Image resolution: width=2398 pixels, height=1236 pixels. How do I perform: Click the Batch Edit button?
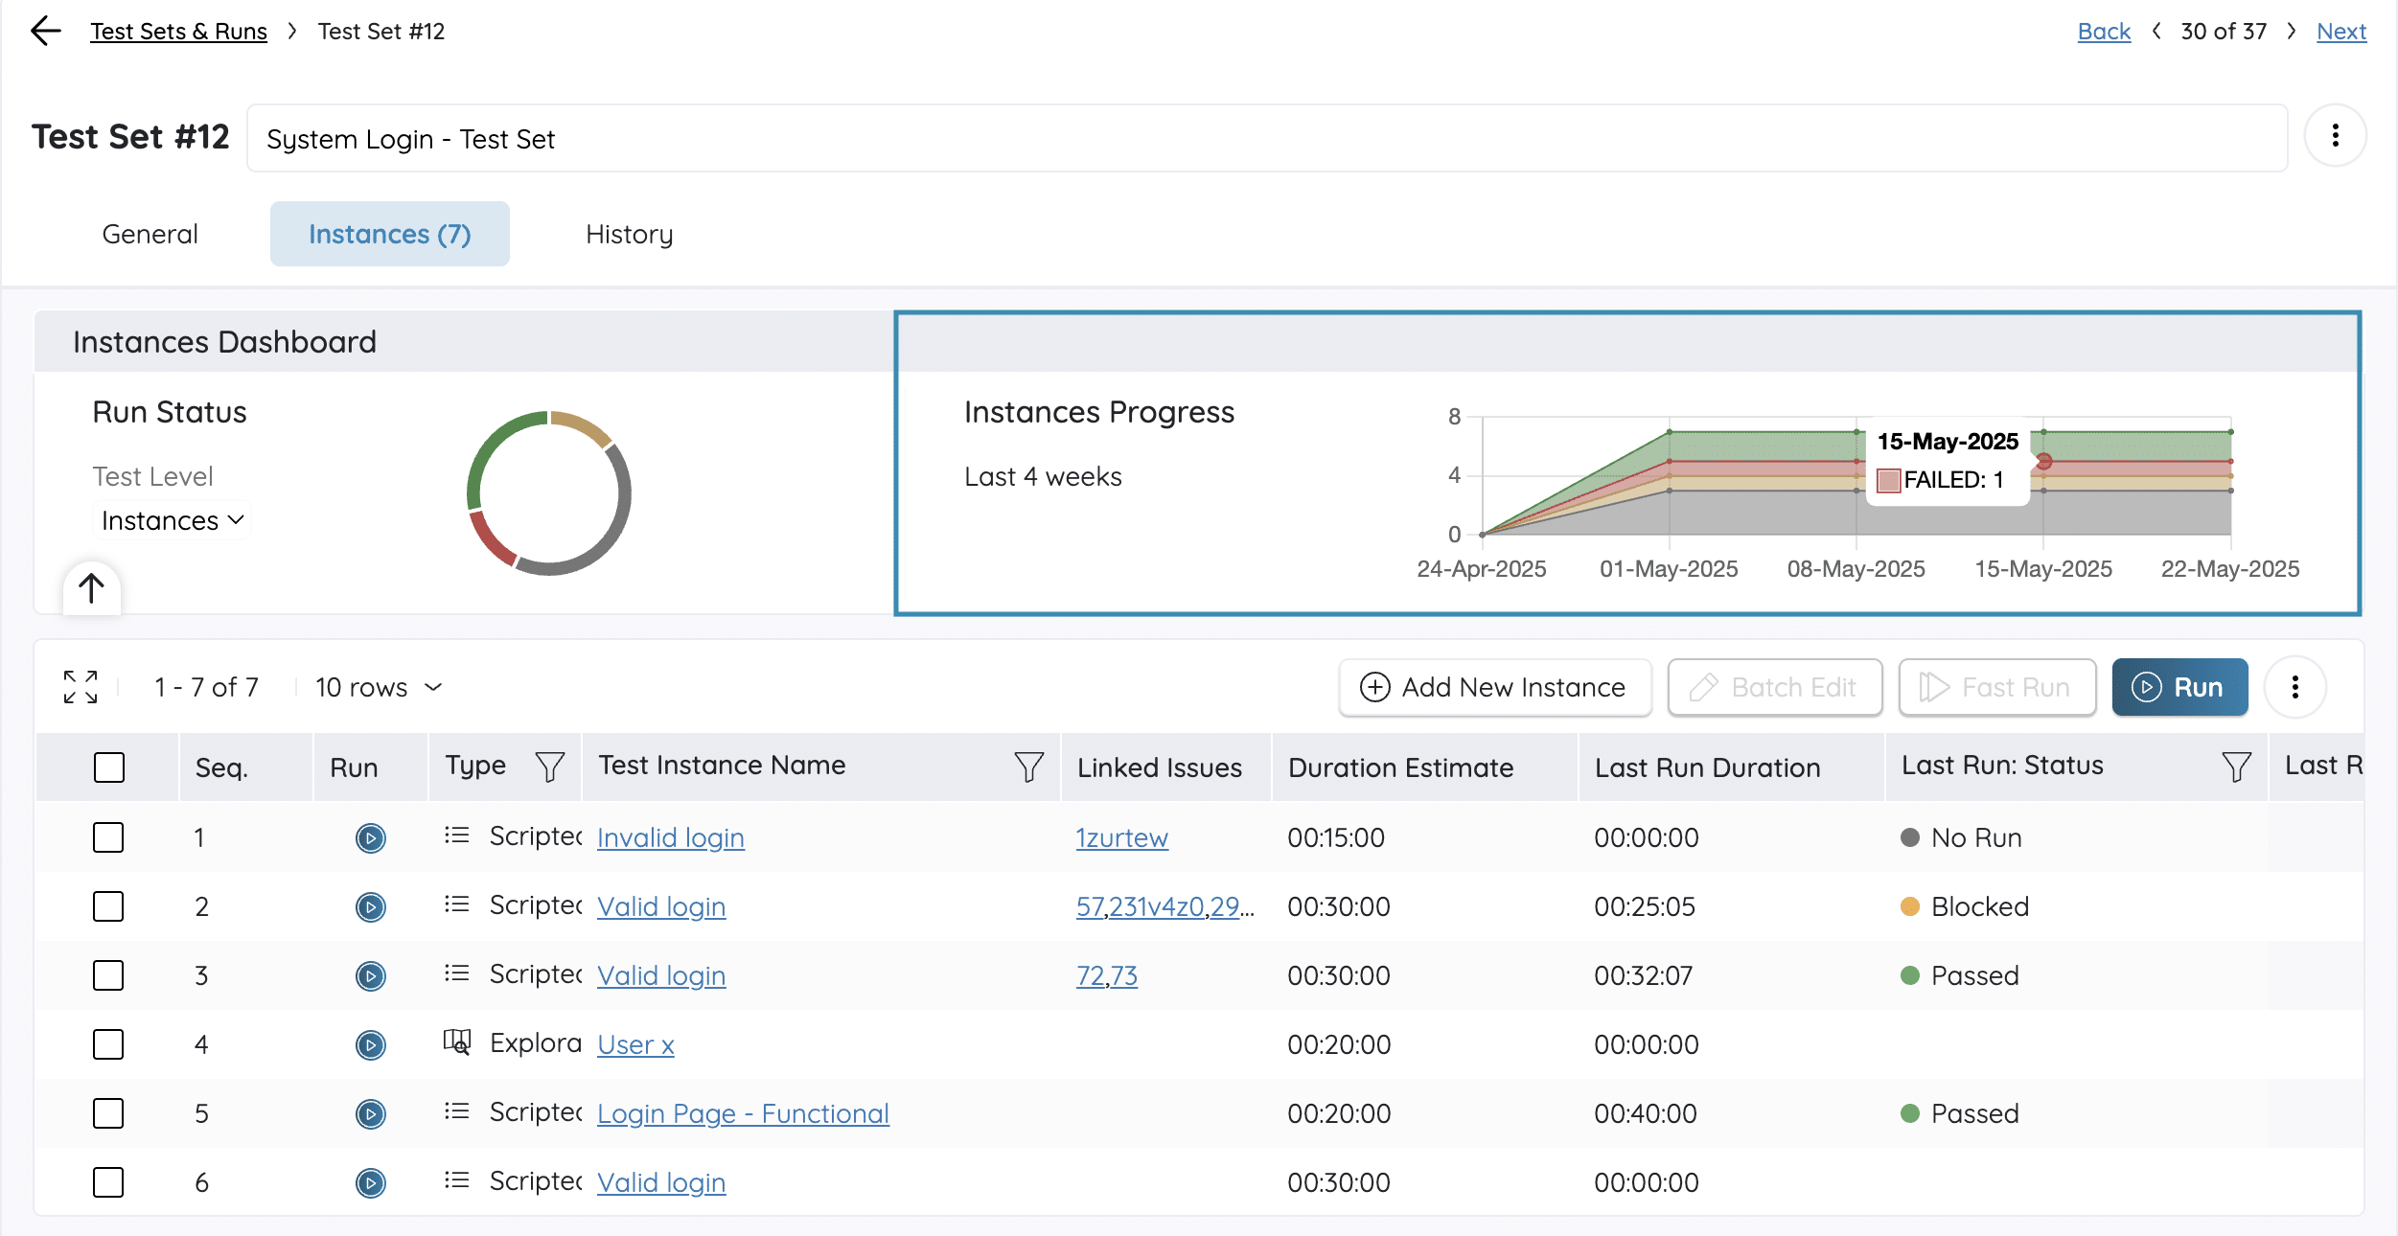(1775, 687)
